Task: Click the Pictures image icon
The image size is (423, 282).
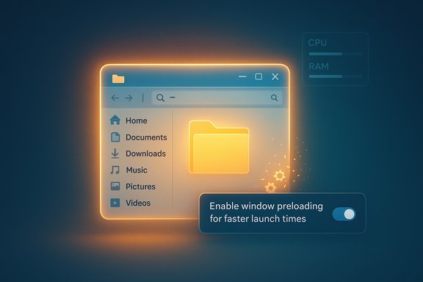Action: click(115, 187)
